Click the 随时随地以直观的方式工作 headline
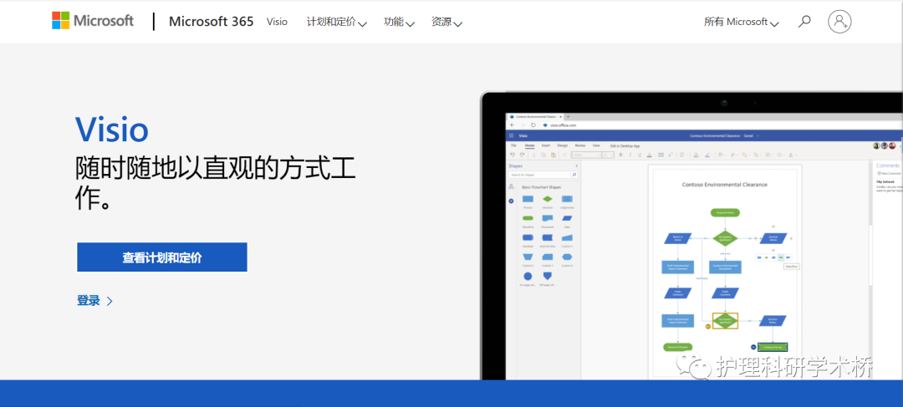Screen dimensions: 903x407 (216, 184)
